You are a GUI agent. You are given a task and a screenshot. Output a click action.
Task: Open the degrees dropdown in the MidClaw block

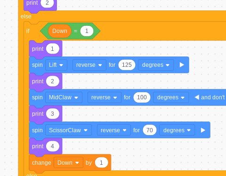point(171,97)
